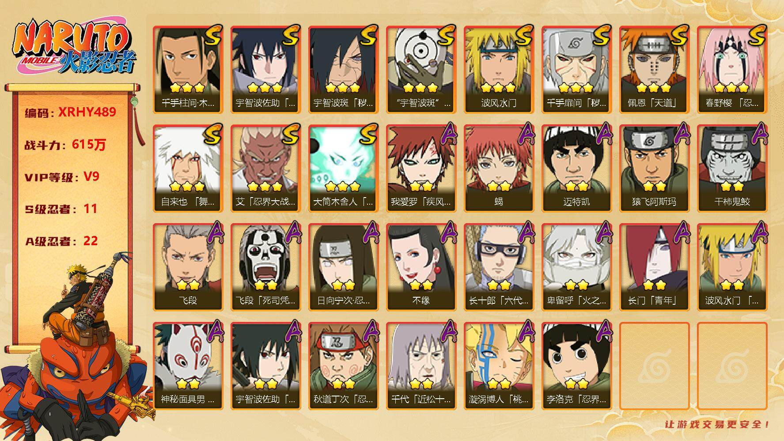Viewport: 784px width, 441px height.
Task: Select the 神秘面具男 masked ninja card
Action: point(188,366)
